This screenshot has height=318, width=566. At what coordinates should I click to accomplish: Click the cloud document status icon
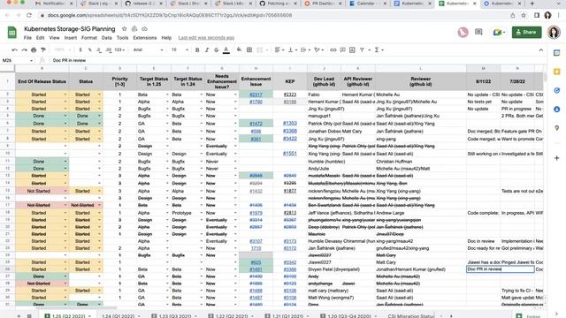144,29
